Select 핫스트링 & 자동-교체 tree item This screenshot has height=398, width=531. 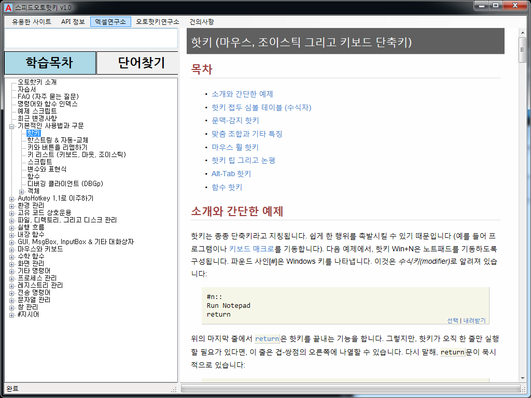click(x=58, y=140)
